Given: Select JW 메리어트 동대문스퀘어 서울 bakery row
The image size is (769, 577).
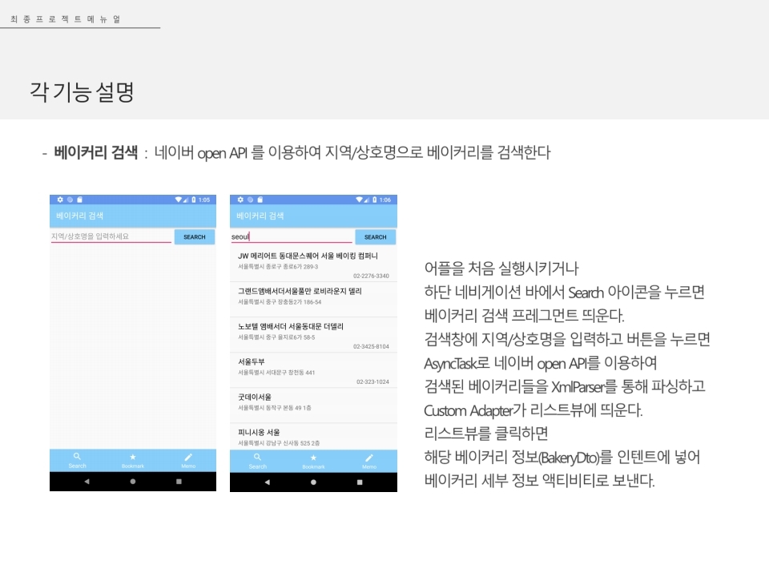Looking at the screenshot, I should pyautogui.click(x=313, y=264).
